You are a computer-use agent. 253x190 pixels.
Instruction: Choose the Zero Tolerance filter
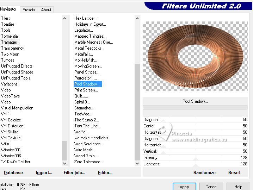88,162
